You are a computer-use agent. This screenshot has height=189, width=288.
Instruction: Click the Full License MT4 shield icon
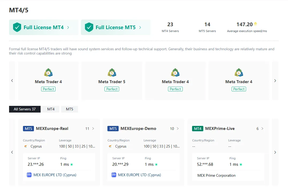pyautogui.click(x=17, y=27)
